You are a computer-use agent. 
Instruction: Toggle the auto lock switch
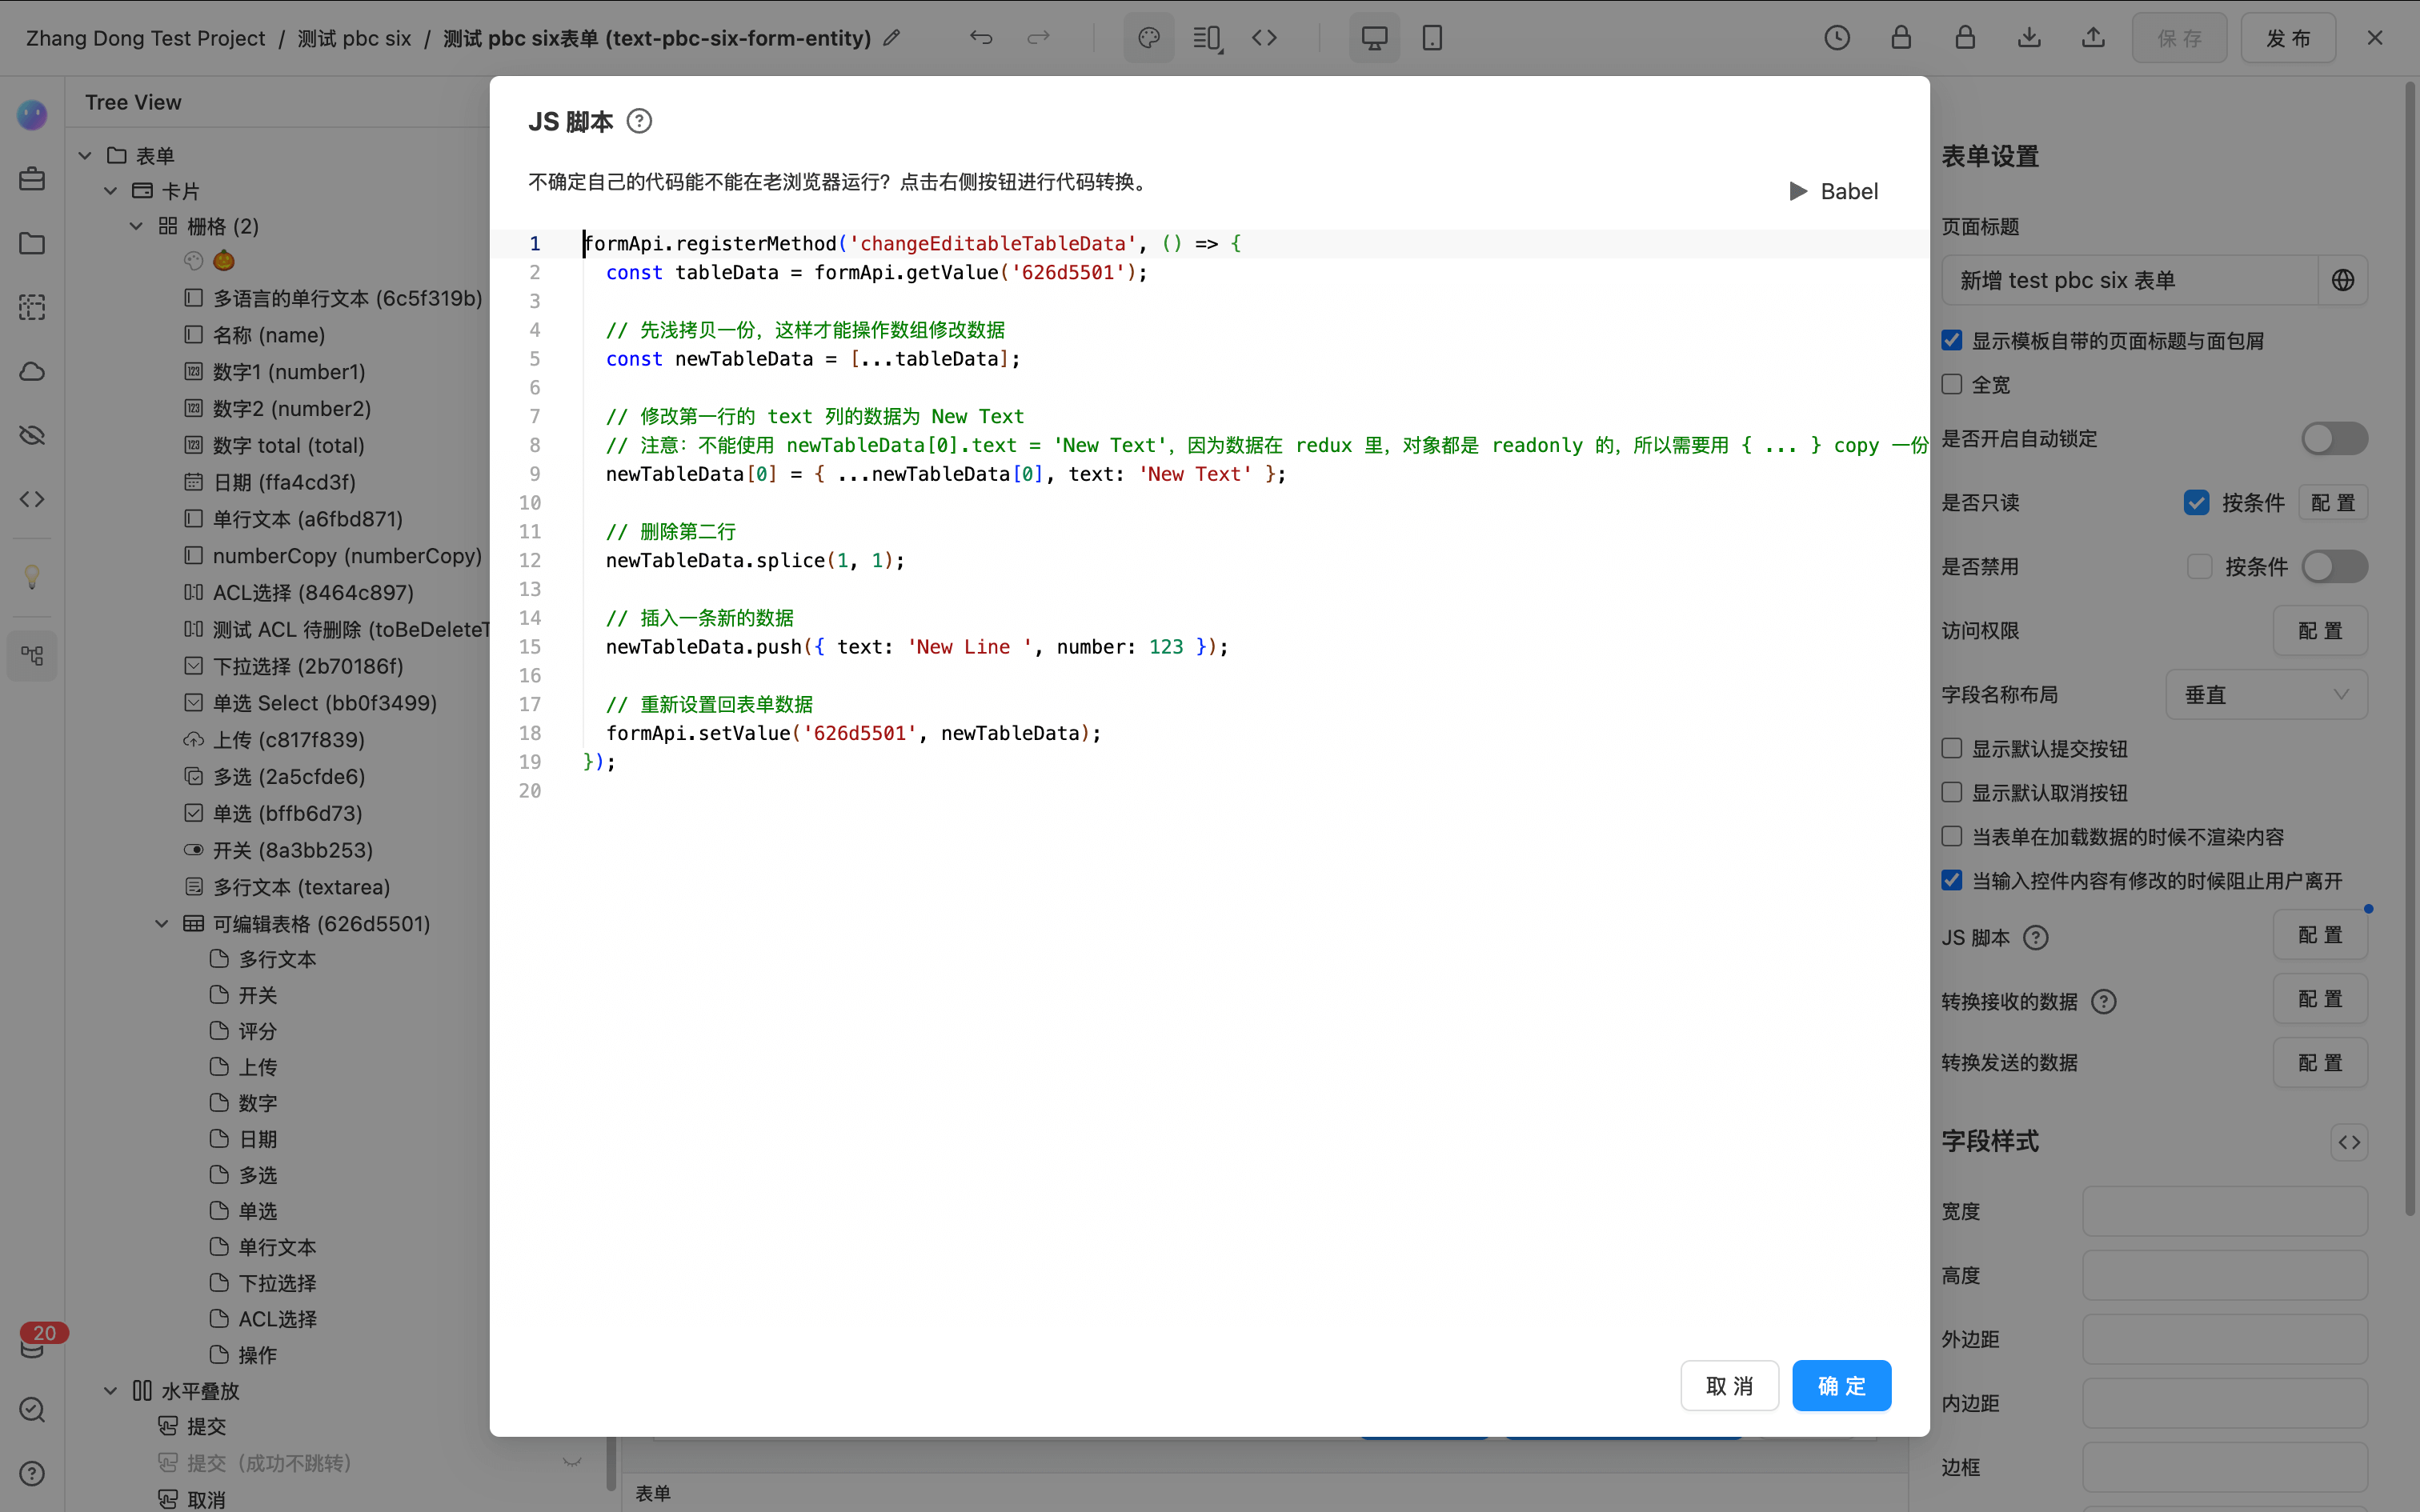click(2334, 438)
